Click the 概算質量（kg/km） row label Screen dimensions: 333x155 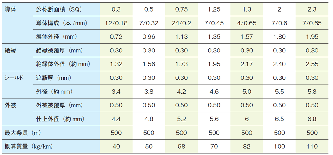29,147
